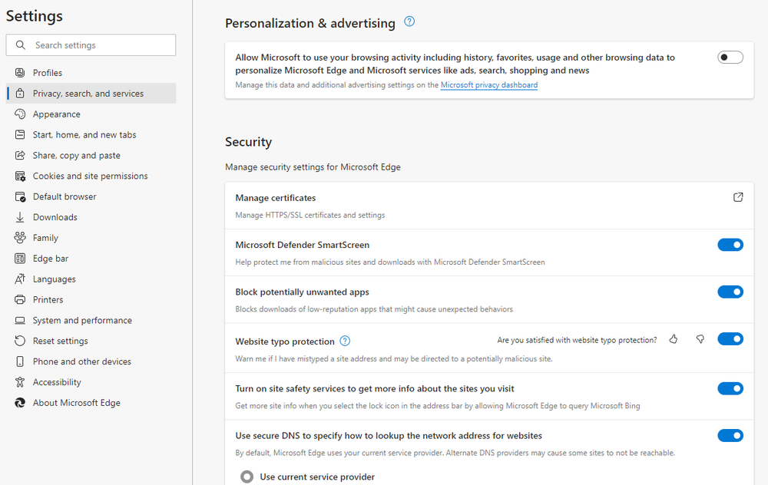Screen dimensions: 768x485
Task: Open the Microsoft privacy dashboard link
Action: coord(489,84)
